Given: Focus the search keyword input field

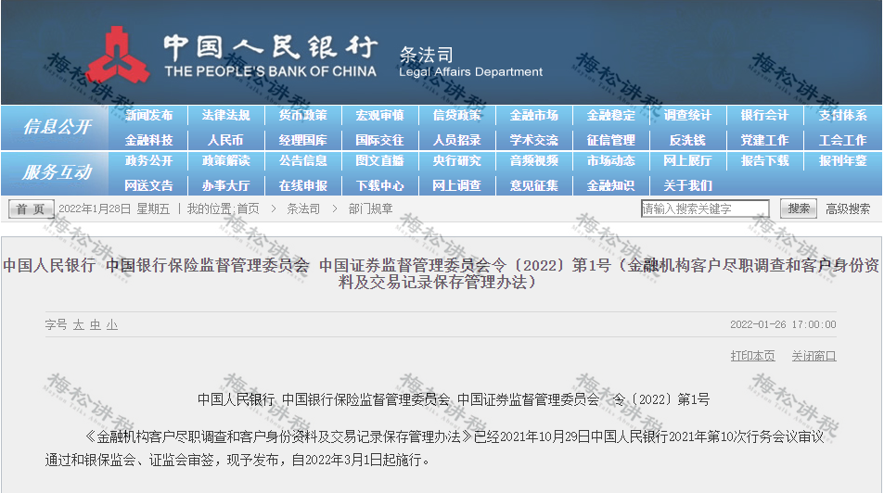Looking at the screenshot, I should (x=705, y=209).
